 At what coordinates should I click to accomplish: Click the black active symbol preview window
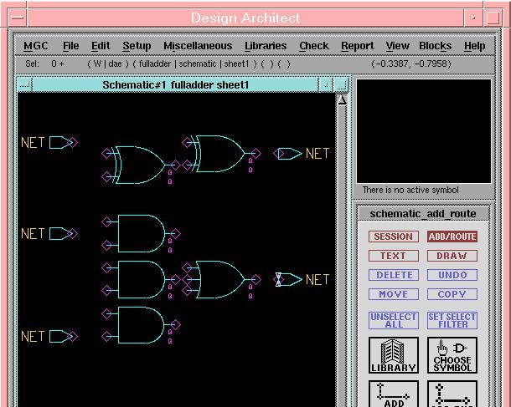pos(424,131)
